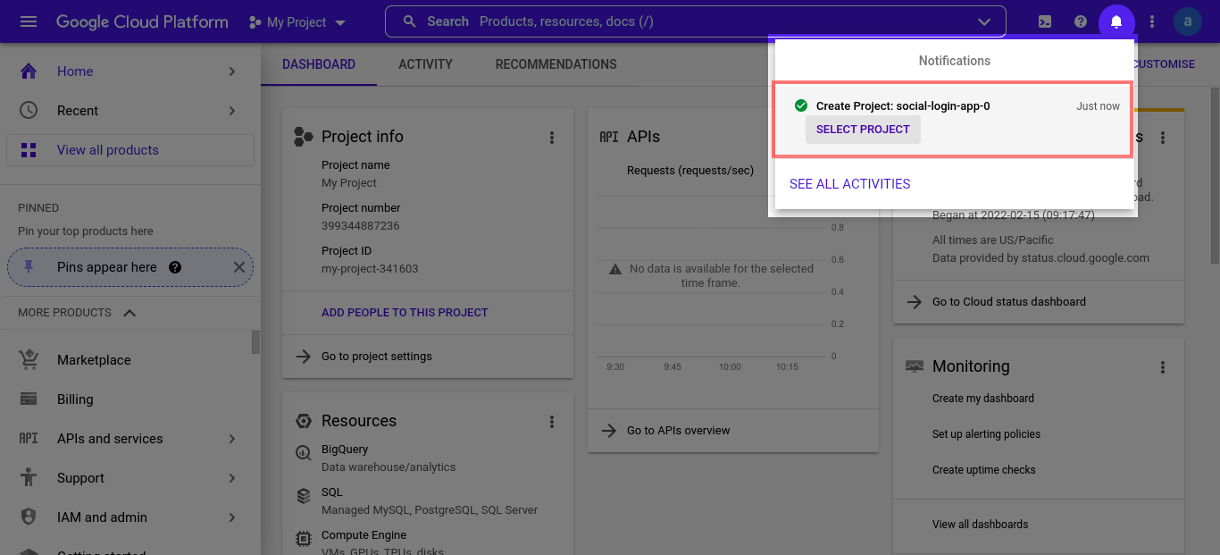This screenshot has width=1220, height=555.
Task: Open the account avatar
Action: 1188,21
